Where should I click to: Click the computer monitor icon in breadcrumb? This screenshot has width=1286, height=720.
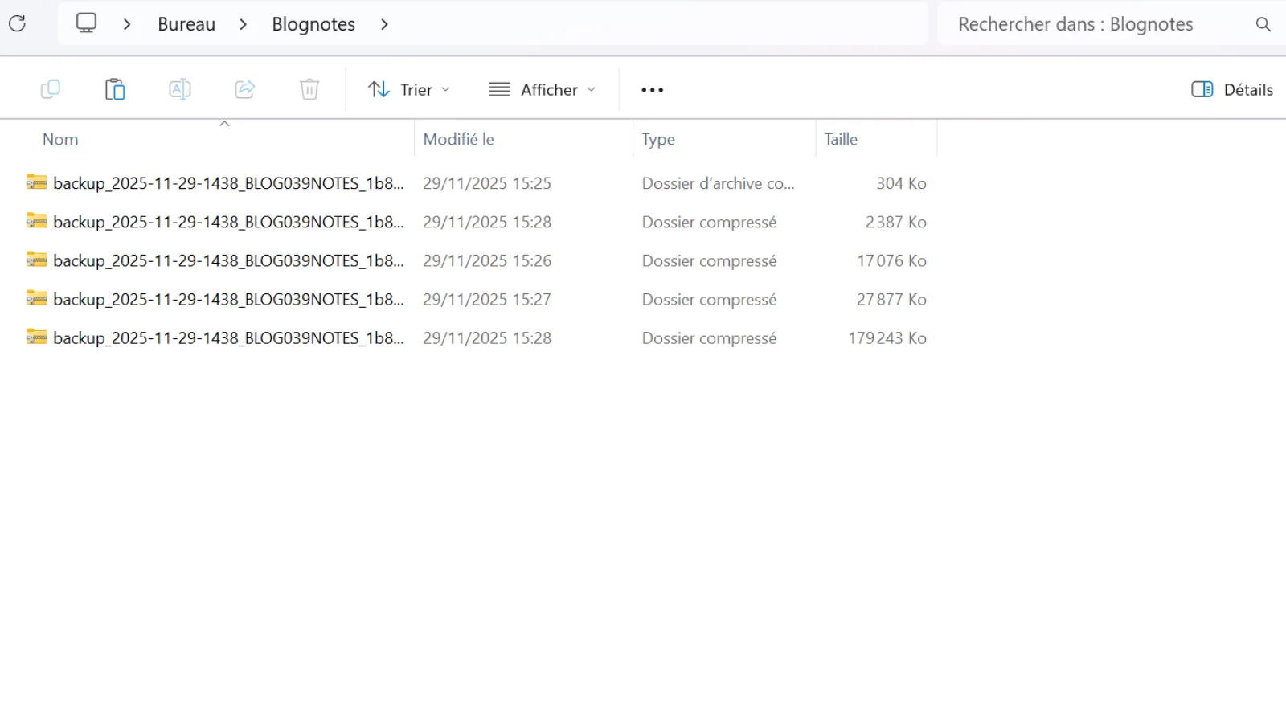(86, 23)
